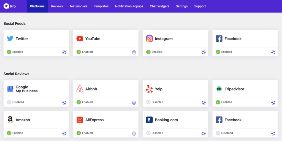Click the AliExpress bag logo
Screen dimensions: 282x141
pyautogui.click(x=80, y=120)
